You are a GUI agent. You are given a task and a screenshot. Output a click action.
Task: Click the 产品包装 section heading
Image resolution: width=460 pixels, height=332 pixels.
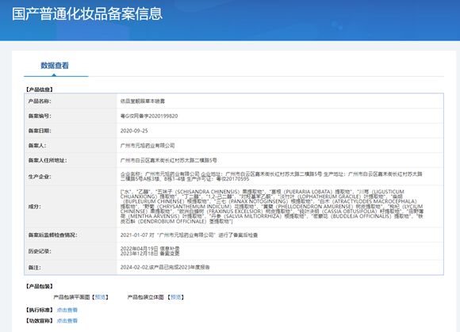40,286
